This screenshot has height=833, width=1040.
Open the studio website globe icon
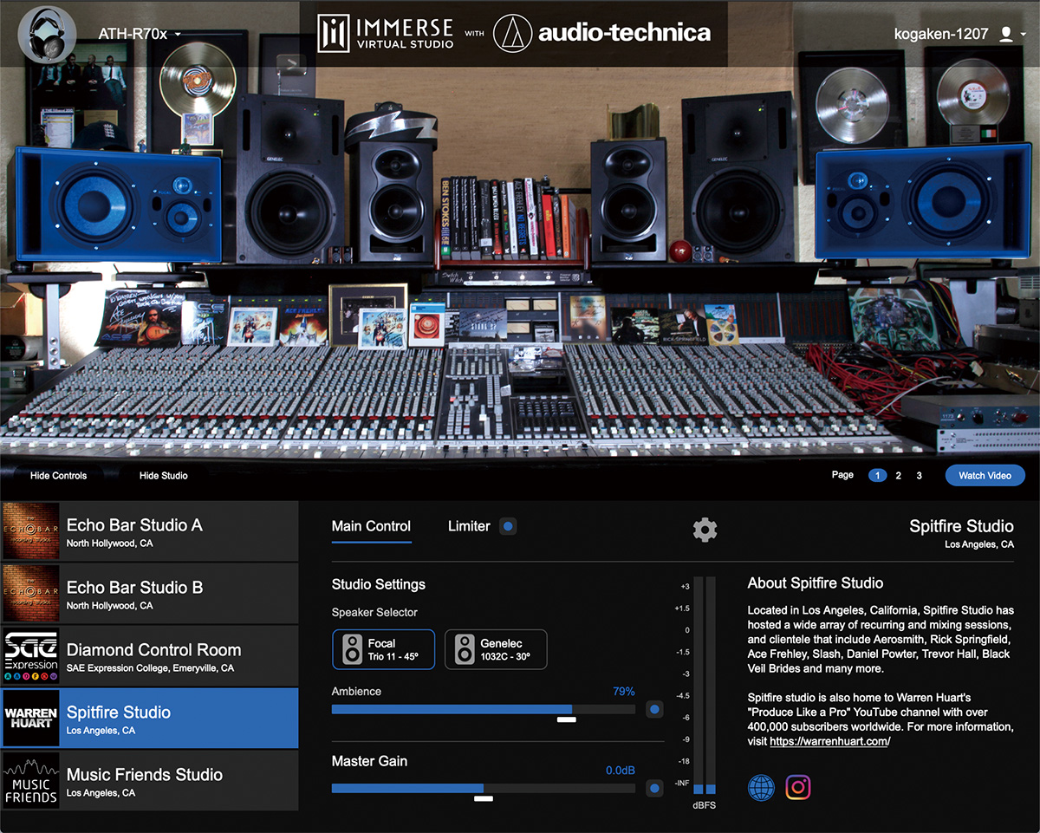click(x=761, y=788)
